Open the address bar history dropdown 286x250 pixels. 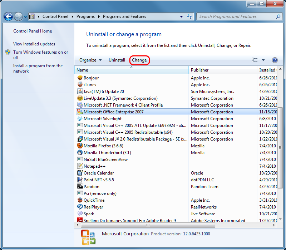click(x=181, y=16)
